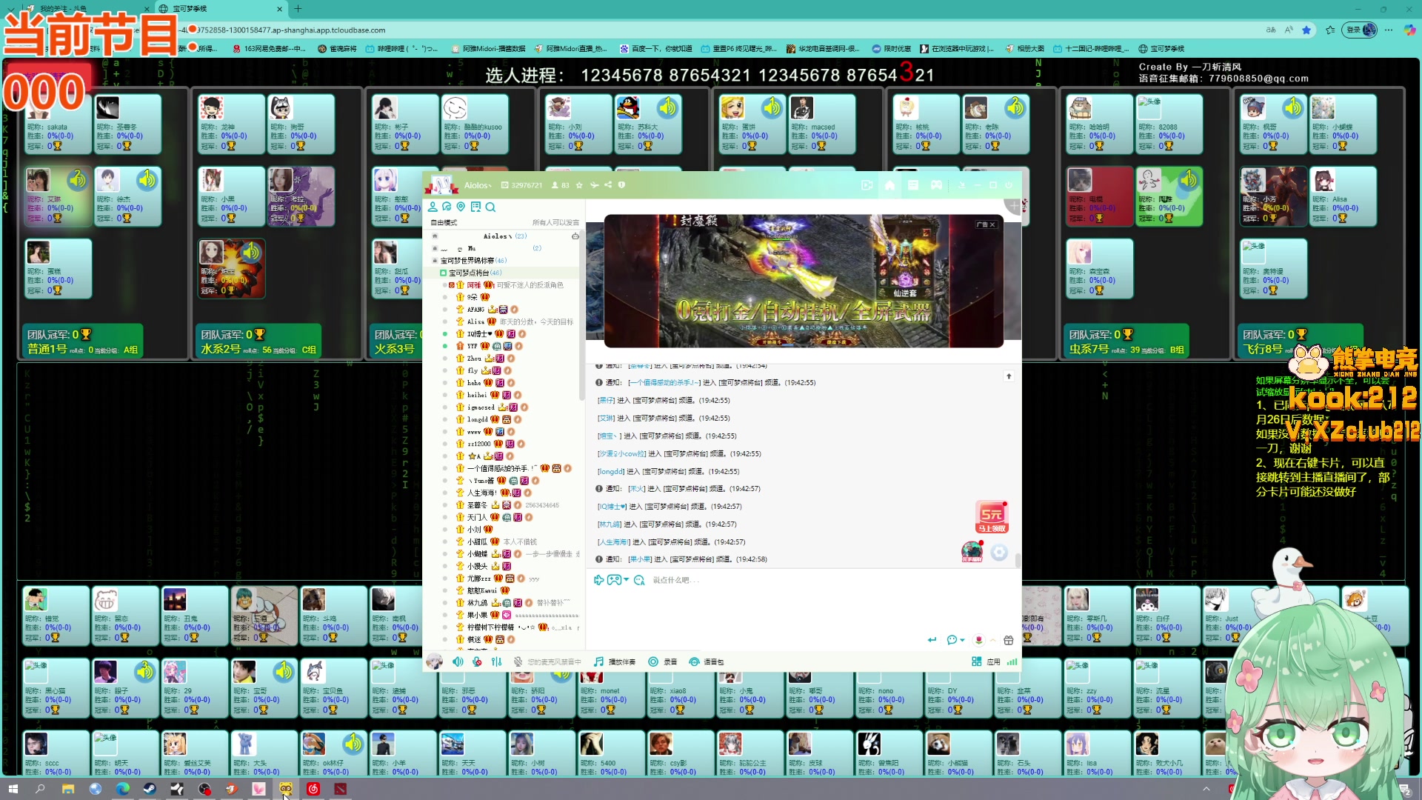
Task: Open the 相册大图 bookmark
Action: click(x=1025, y=49)
